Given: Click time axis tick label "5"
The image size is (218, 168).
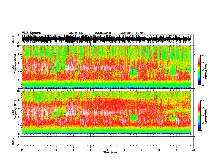Looking at the screenshot, I should pos(108,150).
